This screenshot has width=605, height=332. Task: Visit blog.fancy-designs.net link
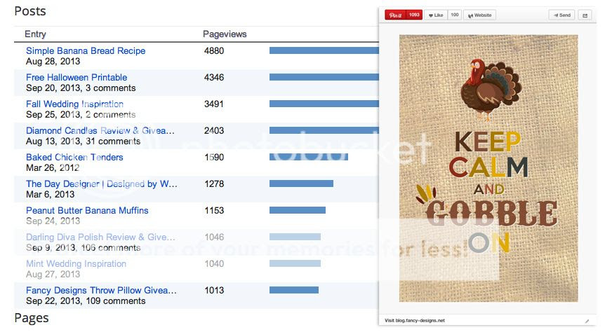(x=414, y=321)
